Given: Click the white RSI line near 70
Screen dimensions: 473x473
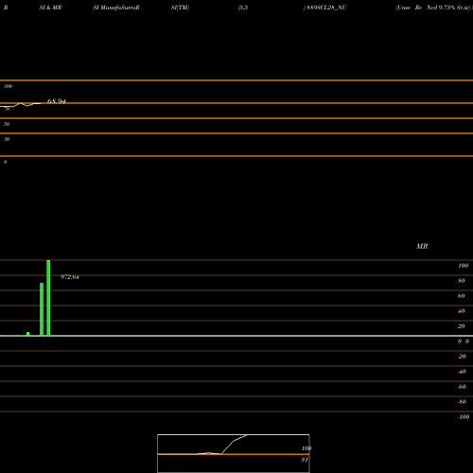Looking at the screenshot, I should point(21,105).
